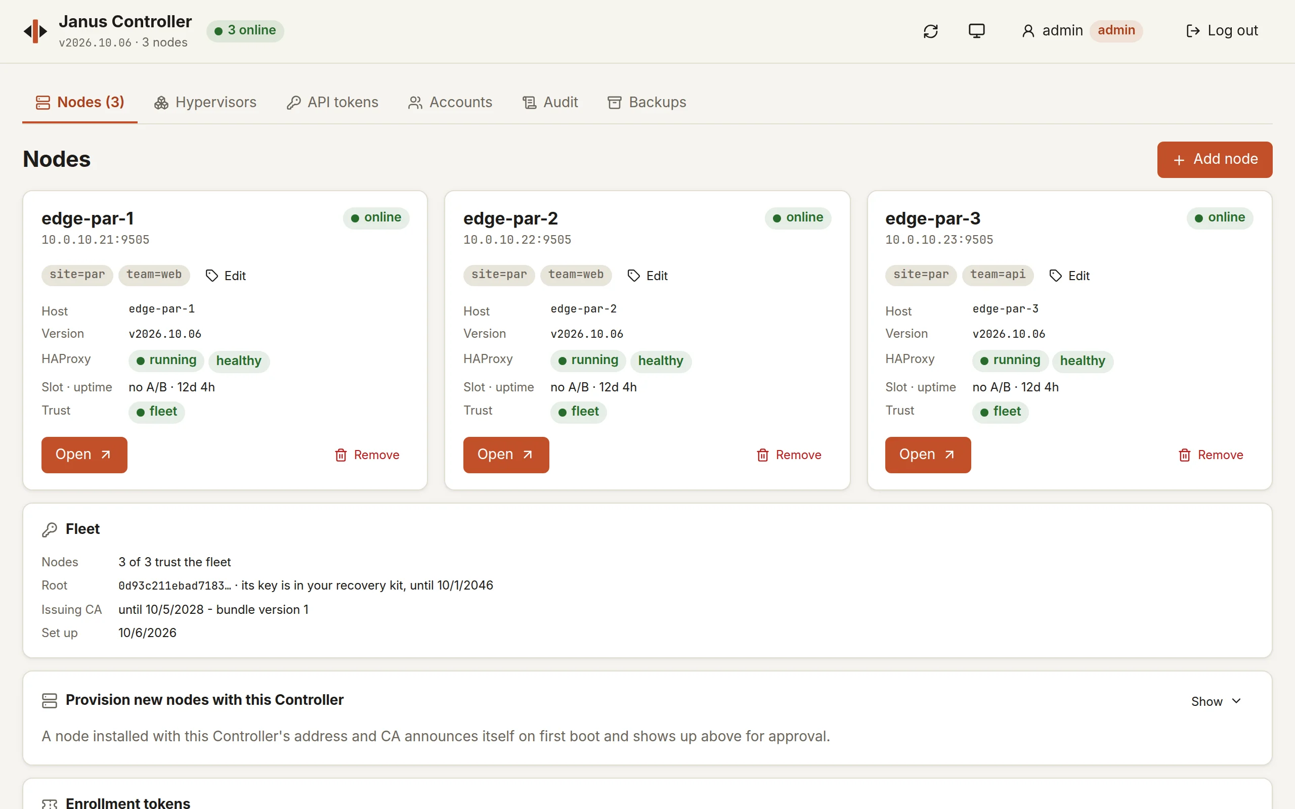
Task: Expand Provision new nodes with Show
Action: [1215, 701]
